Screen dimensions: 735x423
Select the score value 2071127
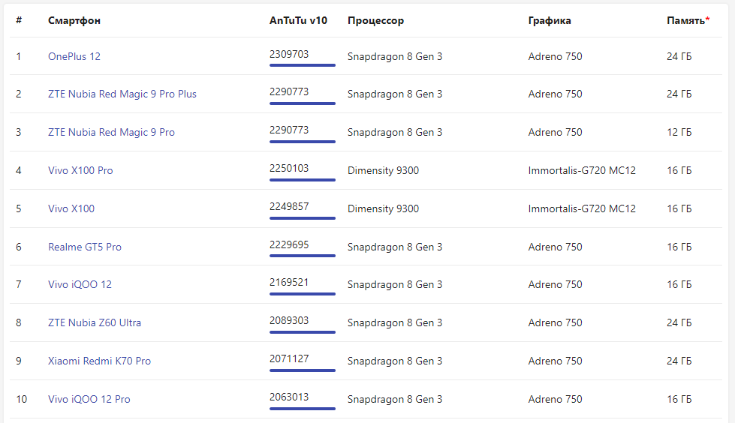(289, 358)
